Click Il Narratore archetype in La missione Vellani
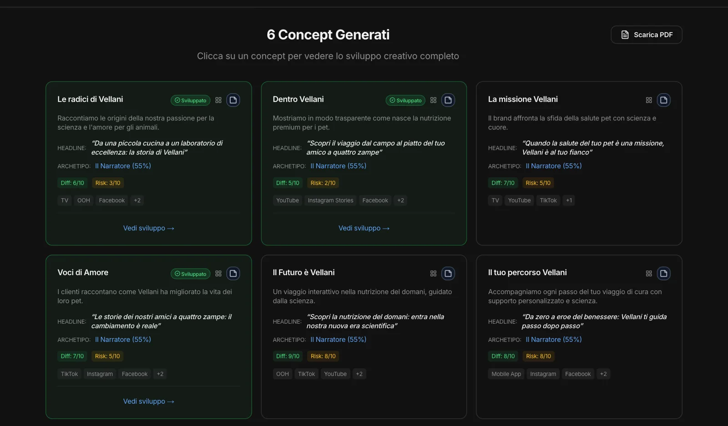The width and height of the screenshot is (728, 426). click(554, 166)
